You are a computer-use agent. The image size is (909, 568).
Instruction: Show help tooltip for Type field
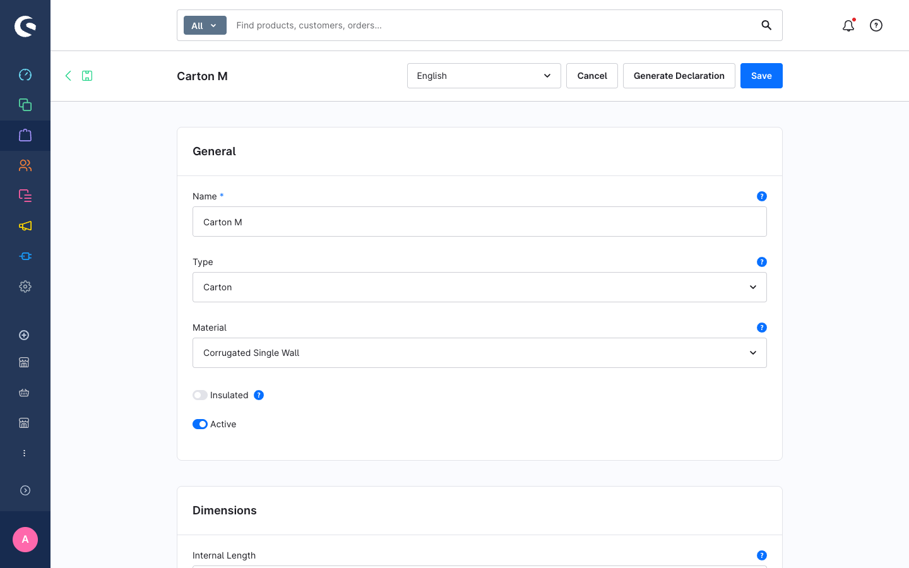pos(762,262)
